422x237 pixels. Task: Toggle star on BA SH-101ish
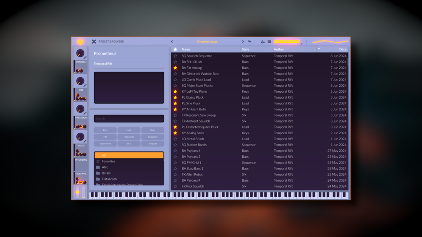tap(175, 62)
